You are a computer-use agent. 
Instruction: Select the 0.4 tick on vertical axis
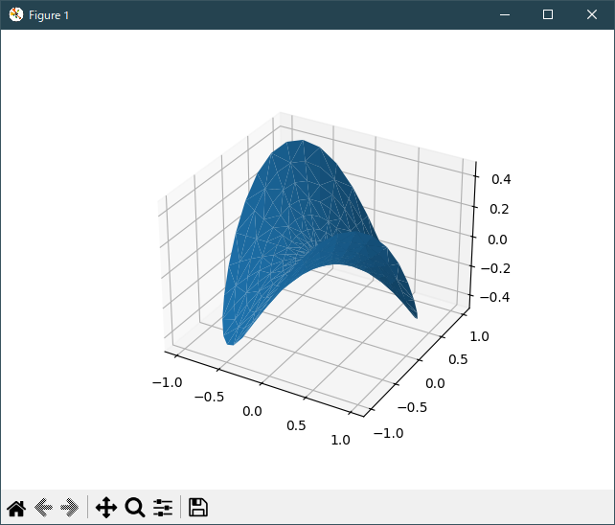501,179
